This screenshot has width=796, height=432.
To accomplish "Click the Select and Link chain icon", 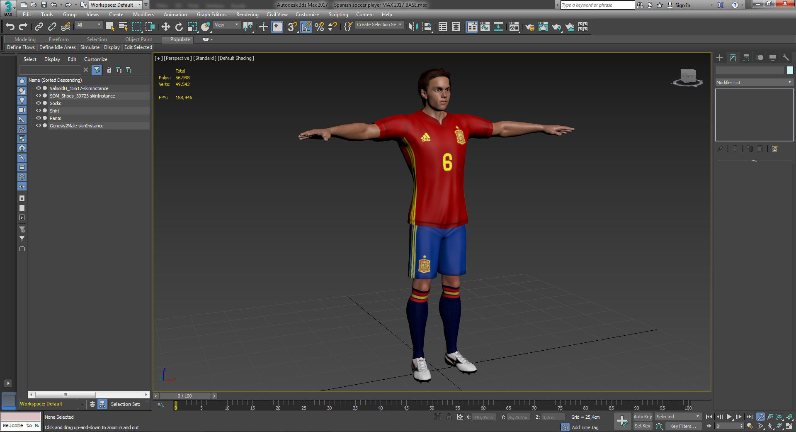I will tap(39, 27).
